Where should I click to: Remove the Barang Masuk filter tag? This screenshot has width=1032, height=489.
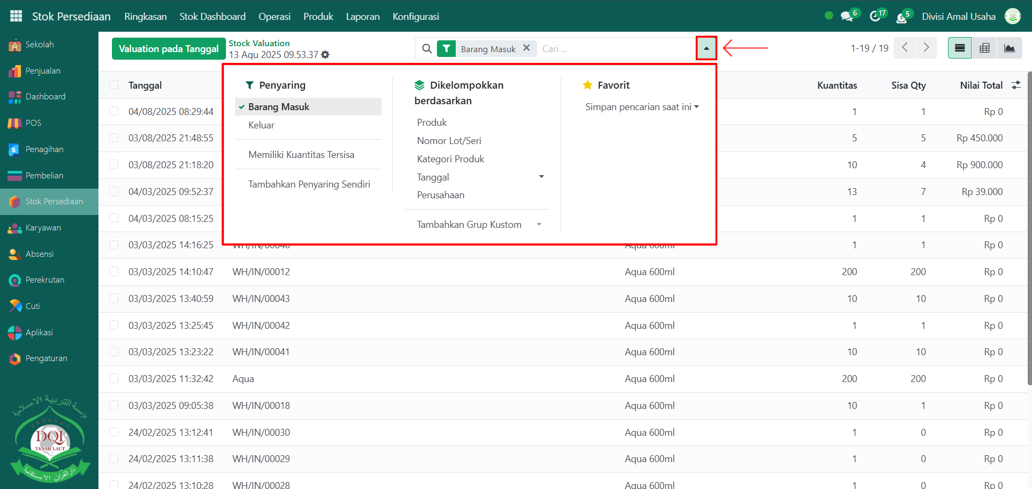pos(527,48)
